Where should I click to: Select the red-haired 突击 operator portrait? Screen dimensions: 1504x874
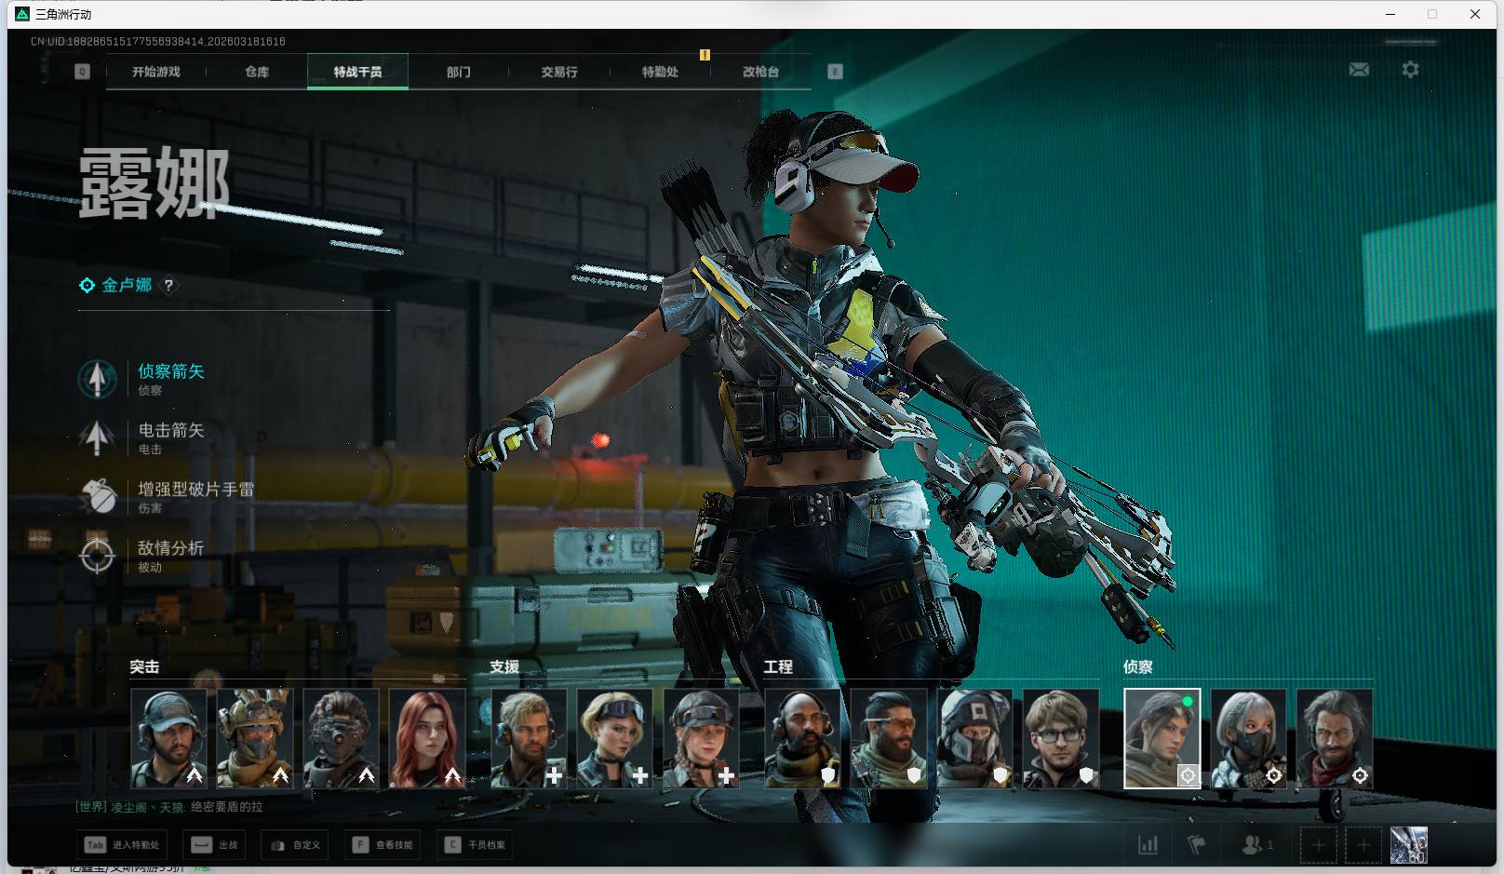(x=427, y=739)
